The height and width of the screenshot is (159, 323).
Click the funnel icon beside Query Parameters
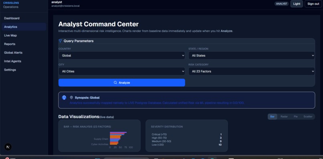(x=61, y=41)
